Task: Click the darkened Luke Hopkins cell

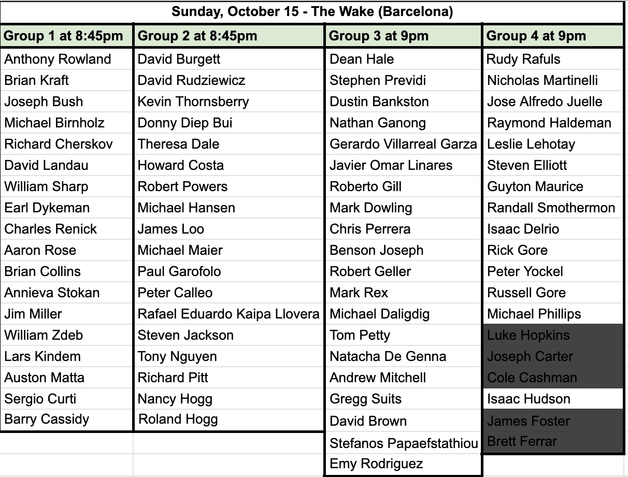Action: [x=553, y=335]
